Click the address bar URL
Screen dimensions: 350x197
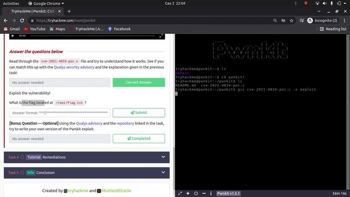66,21
